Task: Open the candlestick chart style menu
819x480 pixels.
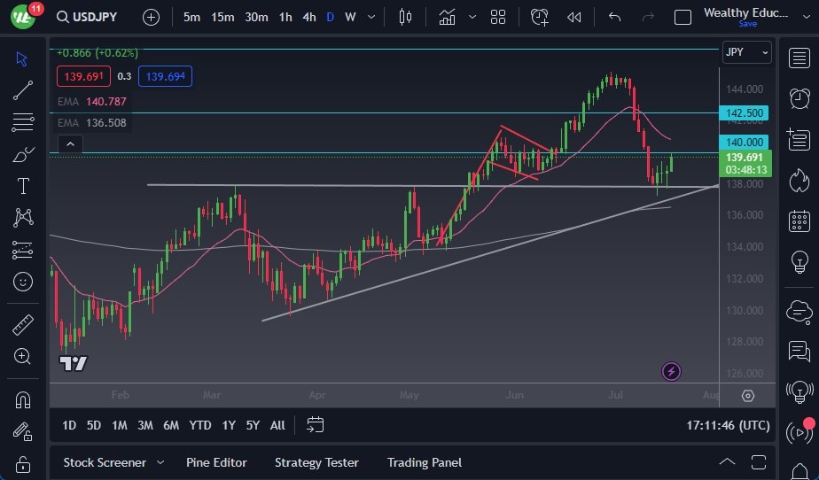Action: [x=406, y=17]
